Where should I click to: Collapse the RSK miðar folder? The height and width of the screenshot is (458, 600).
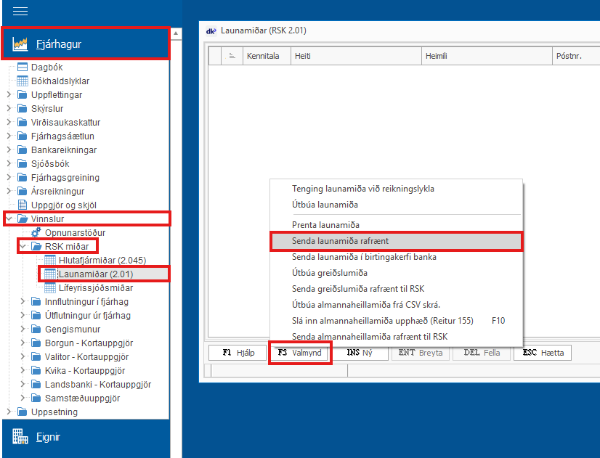pyautogui.click(x=23, y=247)
